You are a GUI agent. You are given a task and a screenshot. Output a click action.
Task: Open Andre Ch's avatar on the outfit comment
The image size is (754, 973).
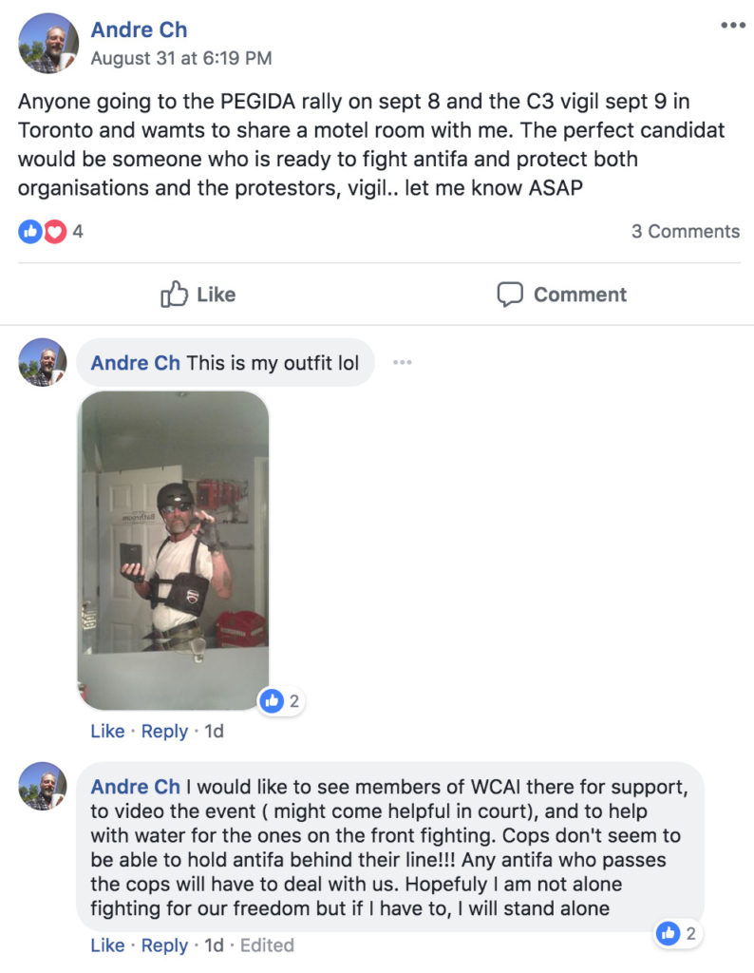[x=42, y=362]
